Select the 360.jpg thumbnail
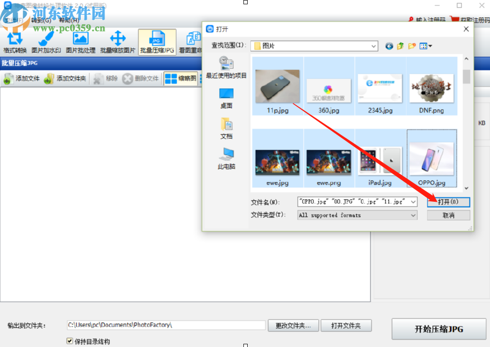The height and width of the screenshot is (347, 490). [x=328, y=87]
